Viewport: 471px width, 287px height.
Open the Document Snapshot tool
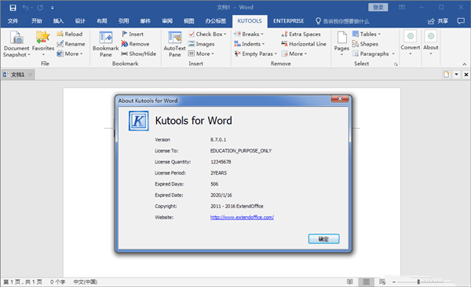tap(16, 44)
